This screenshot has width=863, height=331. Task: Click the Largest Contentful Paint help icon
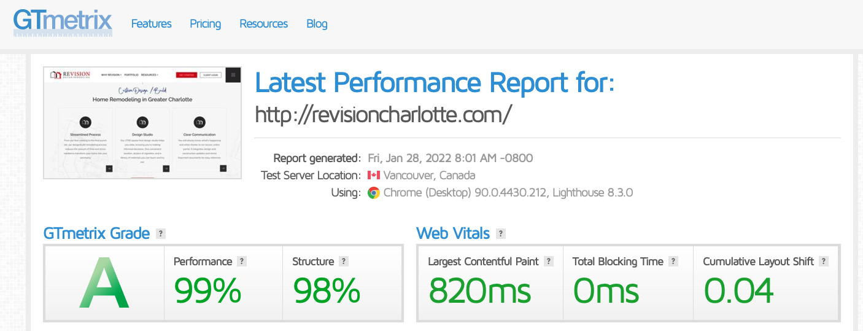(x=549, y=261)
